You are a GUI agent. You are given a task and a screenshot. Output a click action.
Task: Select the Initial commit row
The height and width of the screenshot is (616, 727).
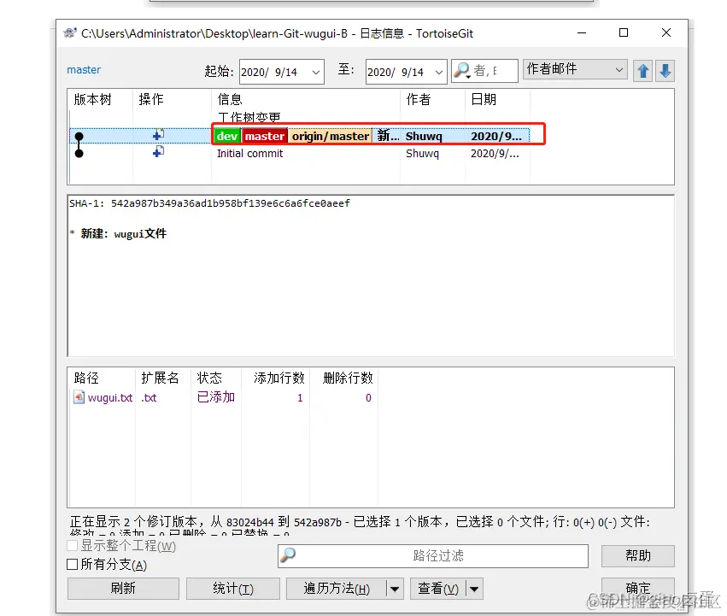coord(299,154)
